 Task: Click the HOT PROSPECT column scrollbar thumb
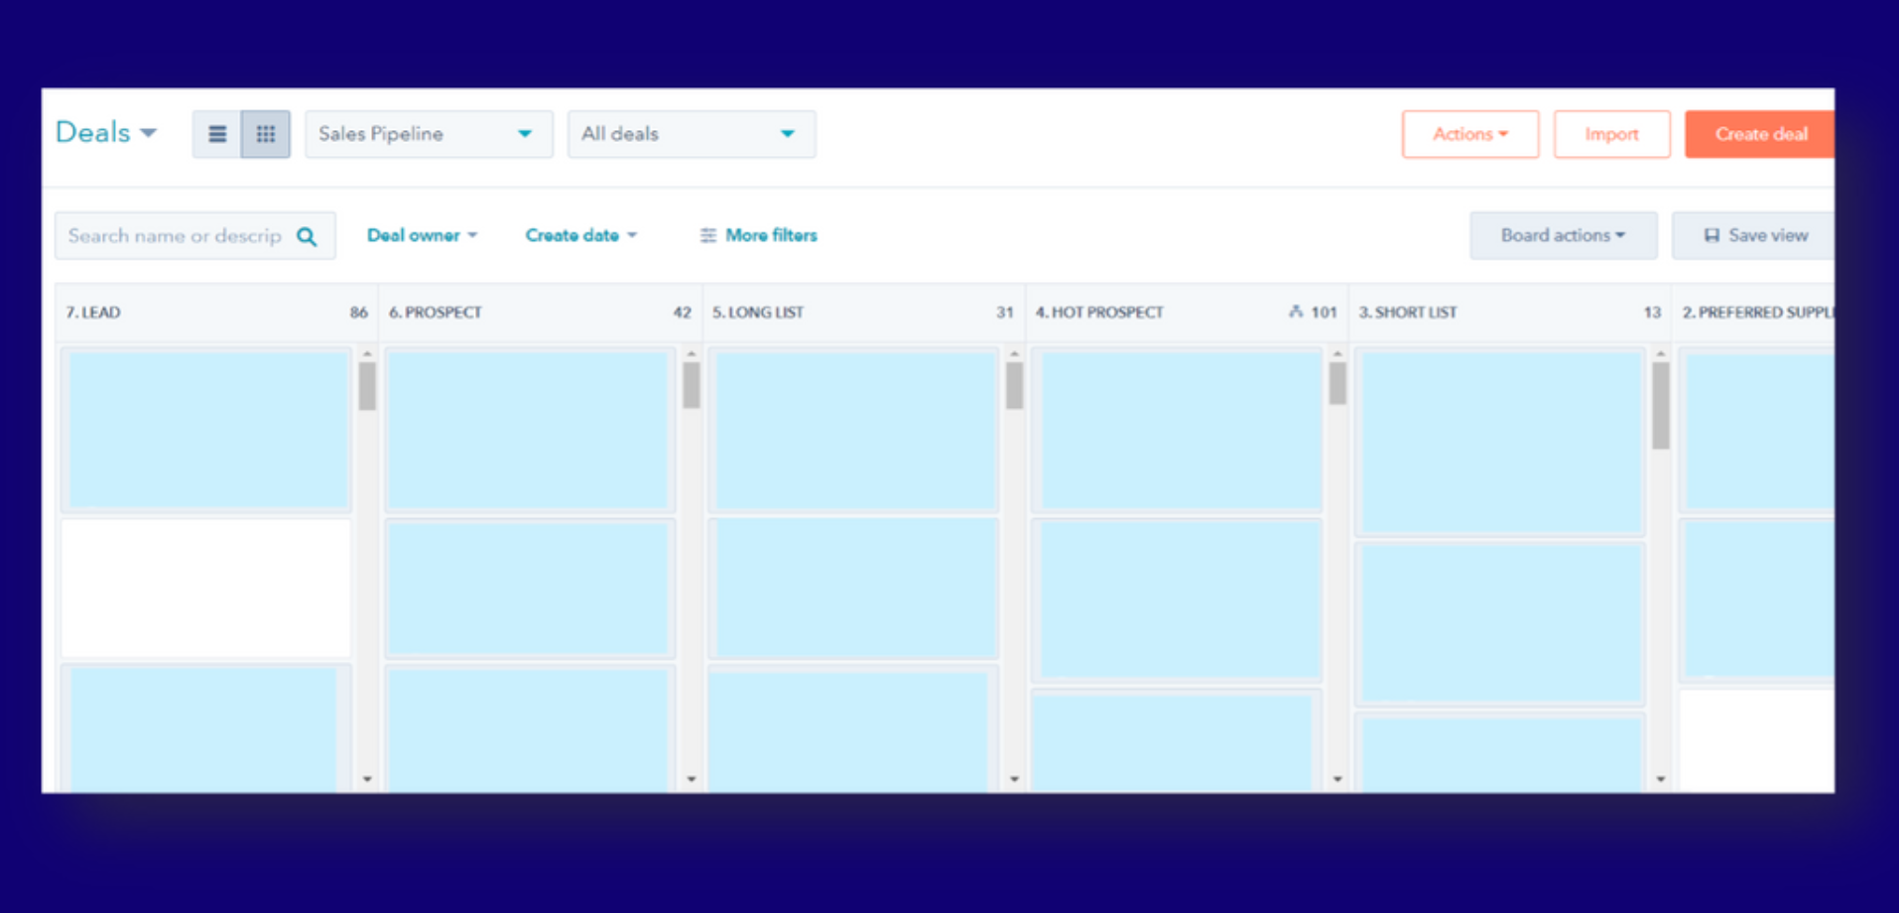click(1337, 383)
